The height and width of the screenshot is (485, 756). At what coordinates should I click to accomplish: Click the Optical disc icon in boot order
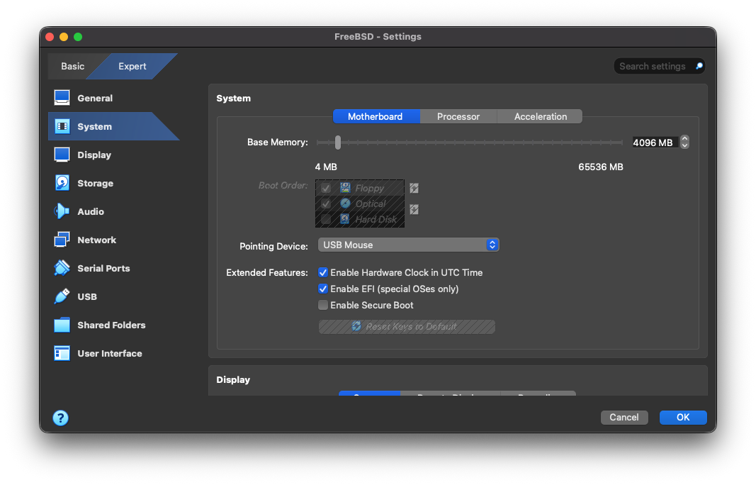[345, 204]
